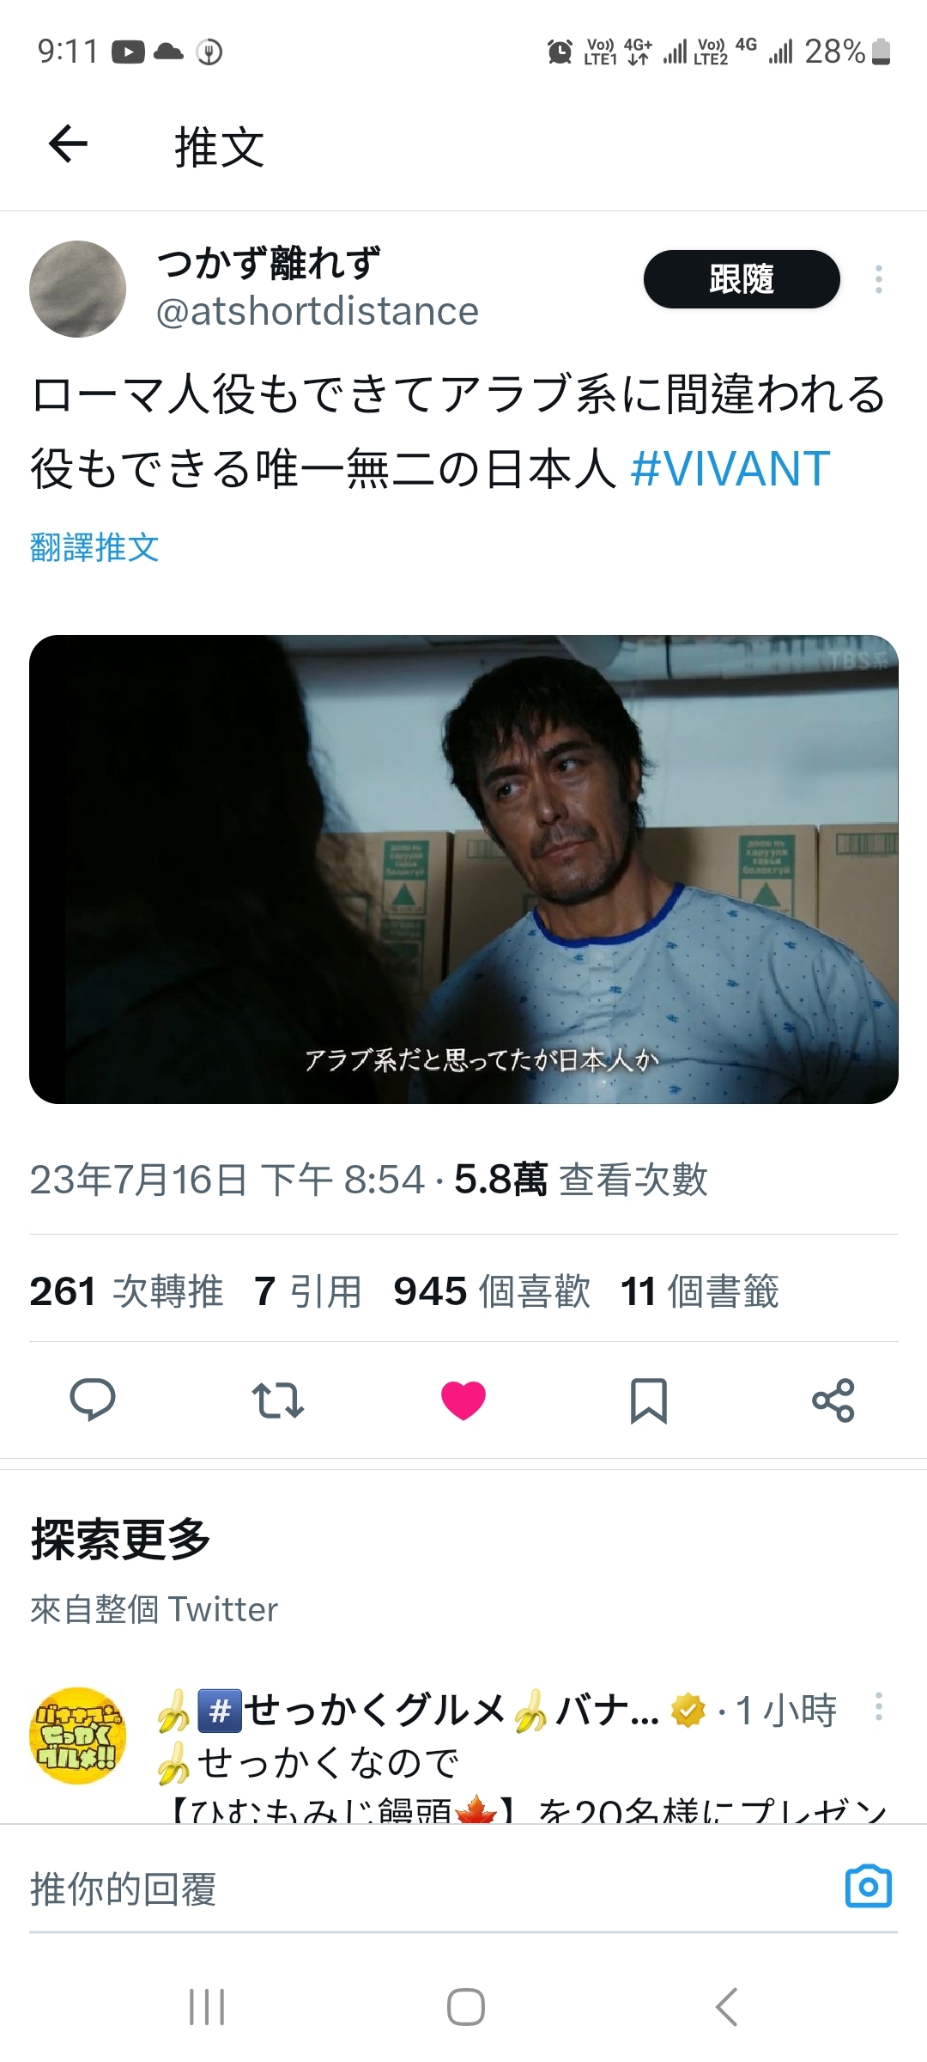The image size is (927, 2062).
Task: Tap つかず離れず profile avatar
Action: click(77, 289)
